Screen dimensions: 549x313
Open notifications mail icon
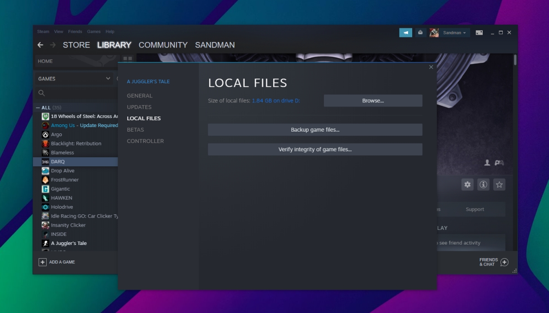click(420, 32)
